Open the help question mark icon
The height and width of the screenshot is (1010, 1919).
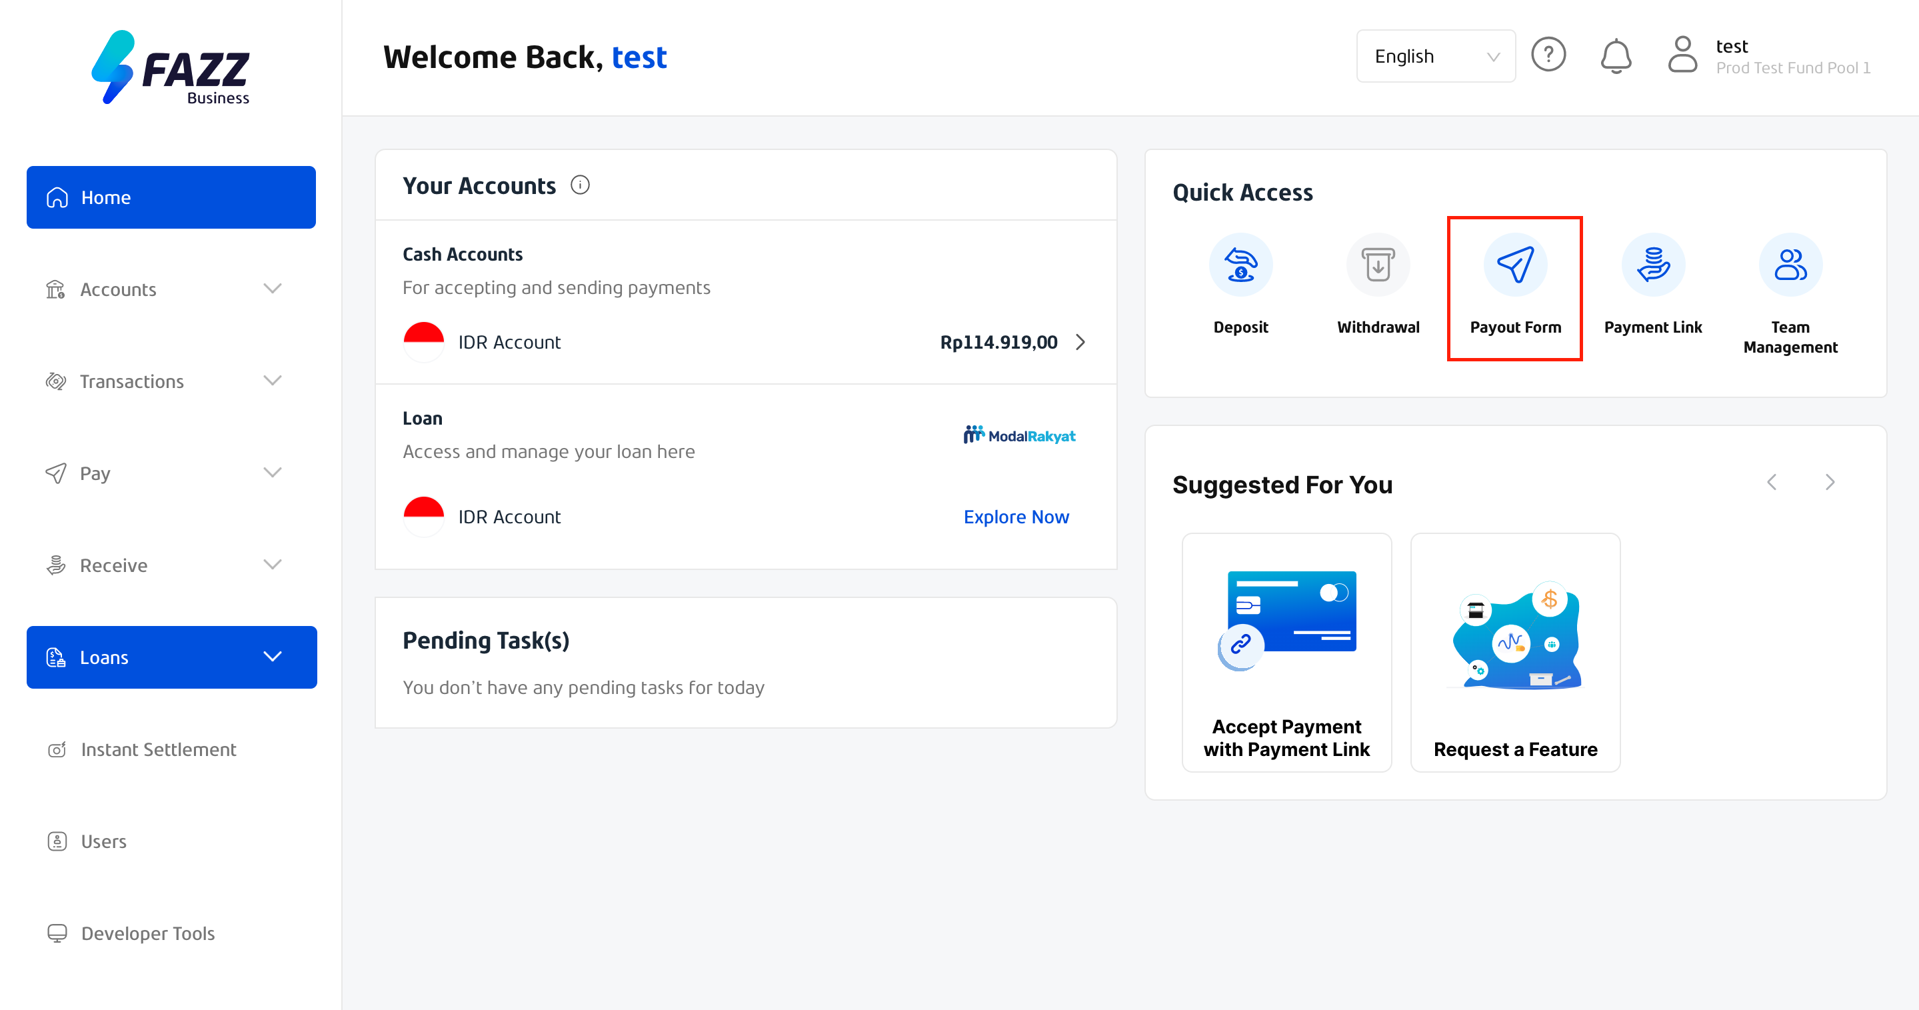click(x=1548, y=55)
